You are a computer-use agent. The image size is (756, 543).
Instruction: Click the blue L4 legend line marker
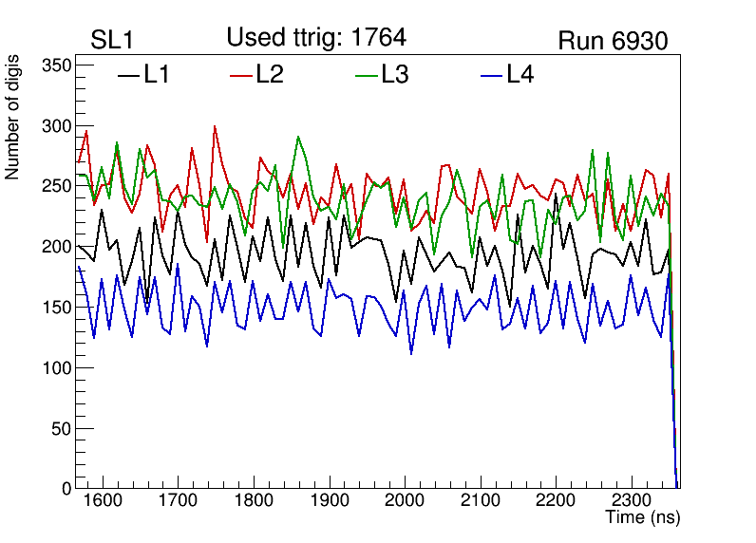490,76
